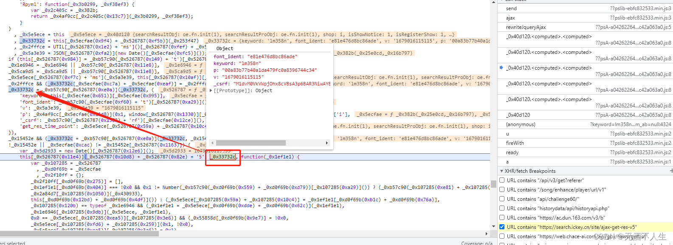Enable breakpoint for "historydata/api/historyapi.php"
Image resolution: width=673 pixels, height=245 pixels.
pos(502,208)
